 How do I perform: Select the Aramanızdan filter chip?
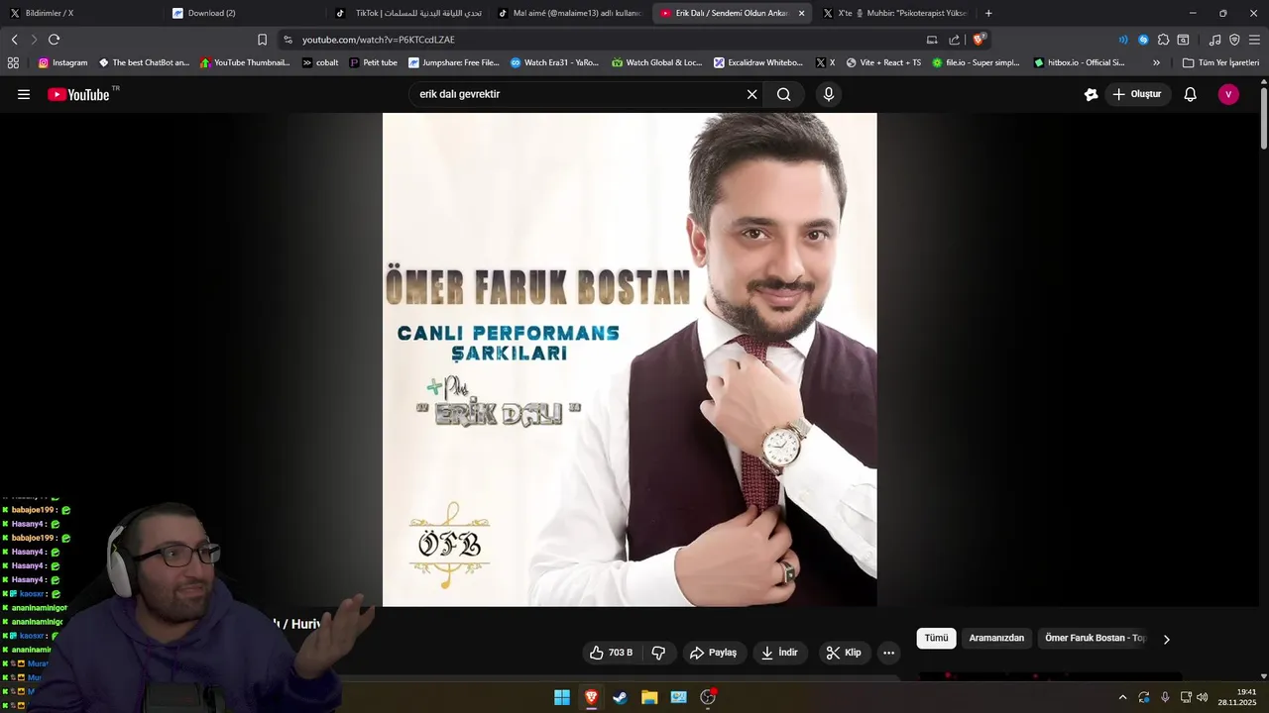click(x=996, y=639)
